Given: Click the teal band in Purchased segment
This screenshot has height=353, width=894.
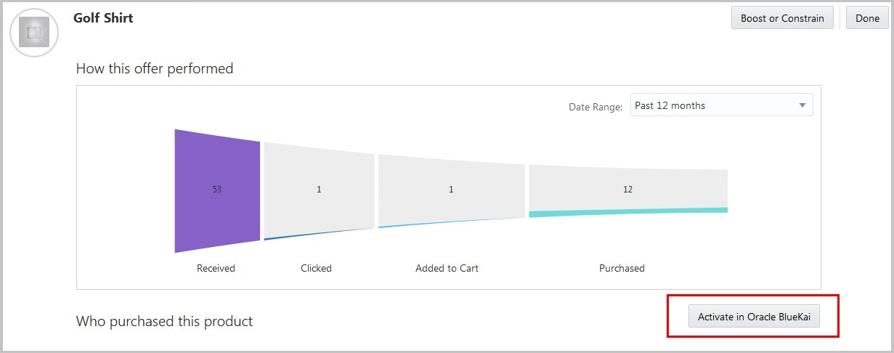Looking at the screenshot, I should tap(627, 212).
